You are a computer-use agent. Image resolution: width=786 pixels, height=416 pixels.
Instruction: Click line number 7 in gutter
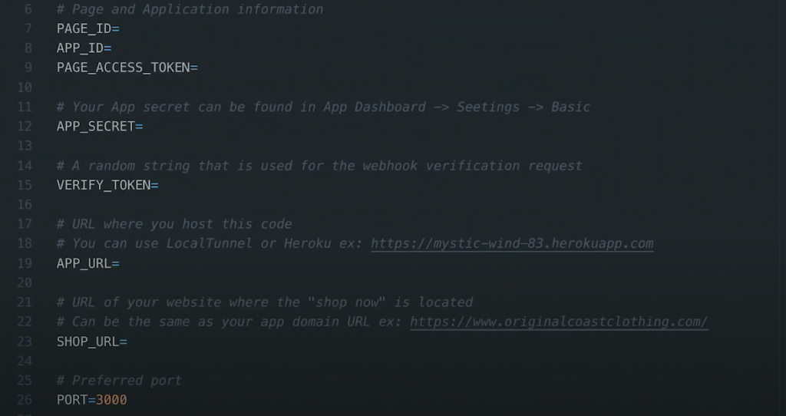pos(28,28)
